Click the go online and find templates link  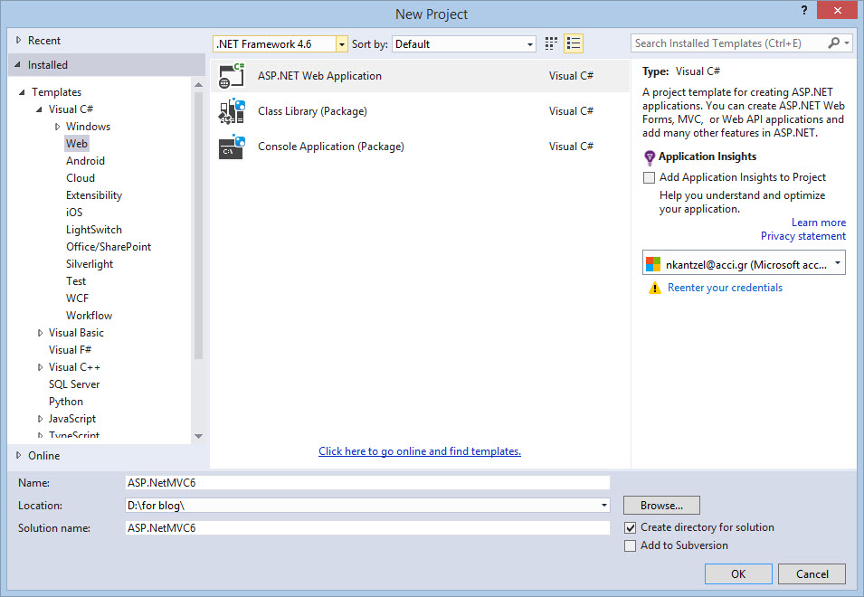[420, 451]
